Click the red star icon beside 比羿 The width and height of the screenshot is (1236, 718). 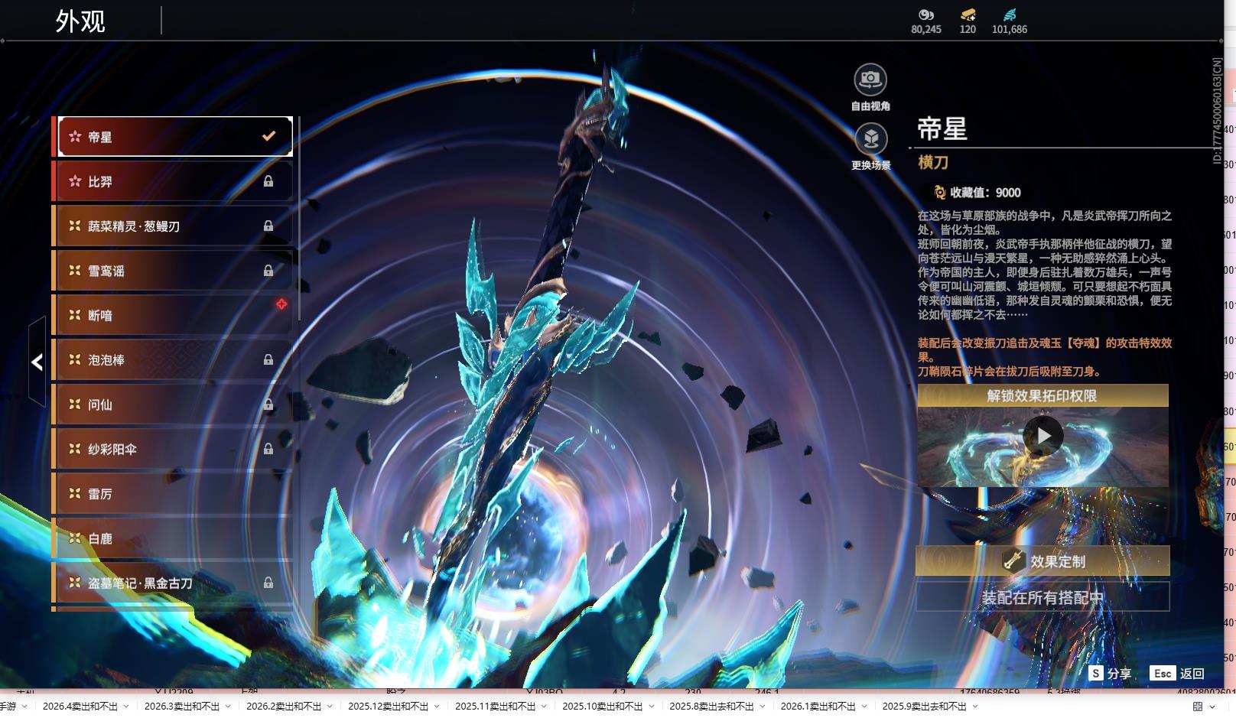click(75, 181)
